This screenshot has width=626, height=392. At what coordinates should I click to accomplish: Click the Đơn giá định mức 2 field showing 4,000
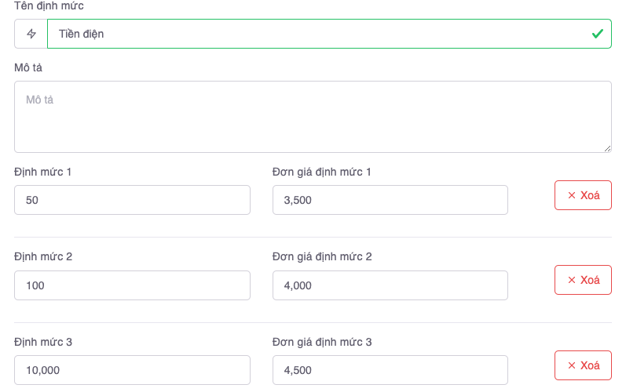[390, 285]
